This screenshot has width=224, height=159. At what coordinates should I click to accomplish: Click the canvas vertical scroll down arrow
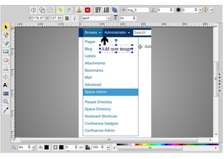coord(216,134)
